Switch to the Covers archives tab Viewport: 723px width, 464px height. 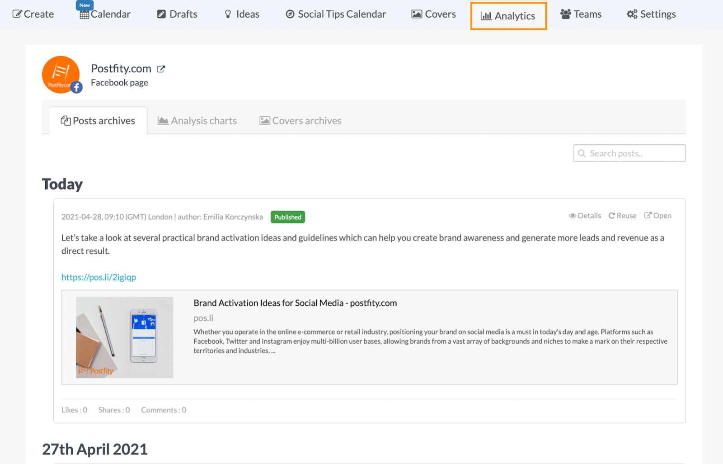coord(300,121)
